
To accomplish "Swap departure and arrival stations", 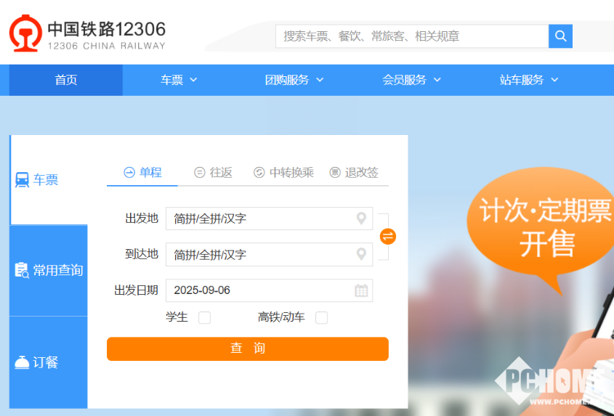I will (388, 236).
